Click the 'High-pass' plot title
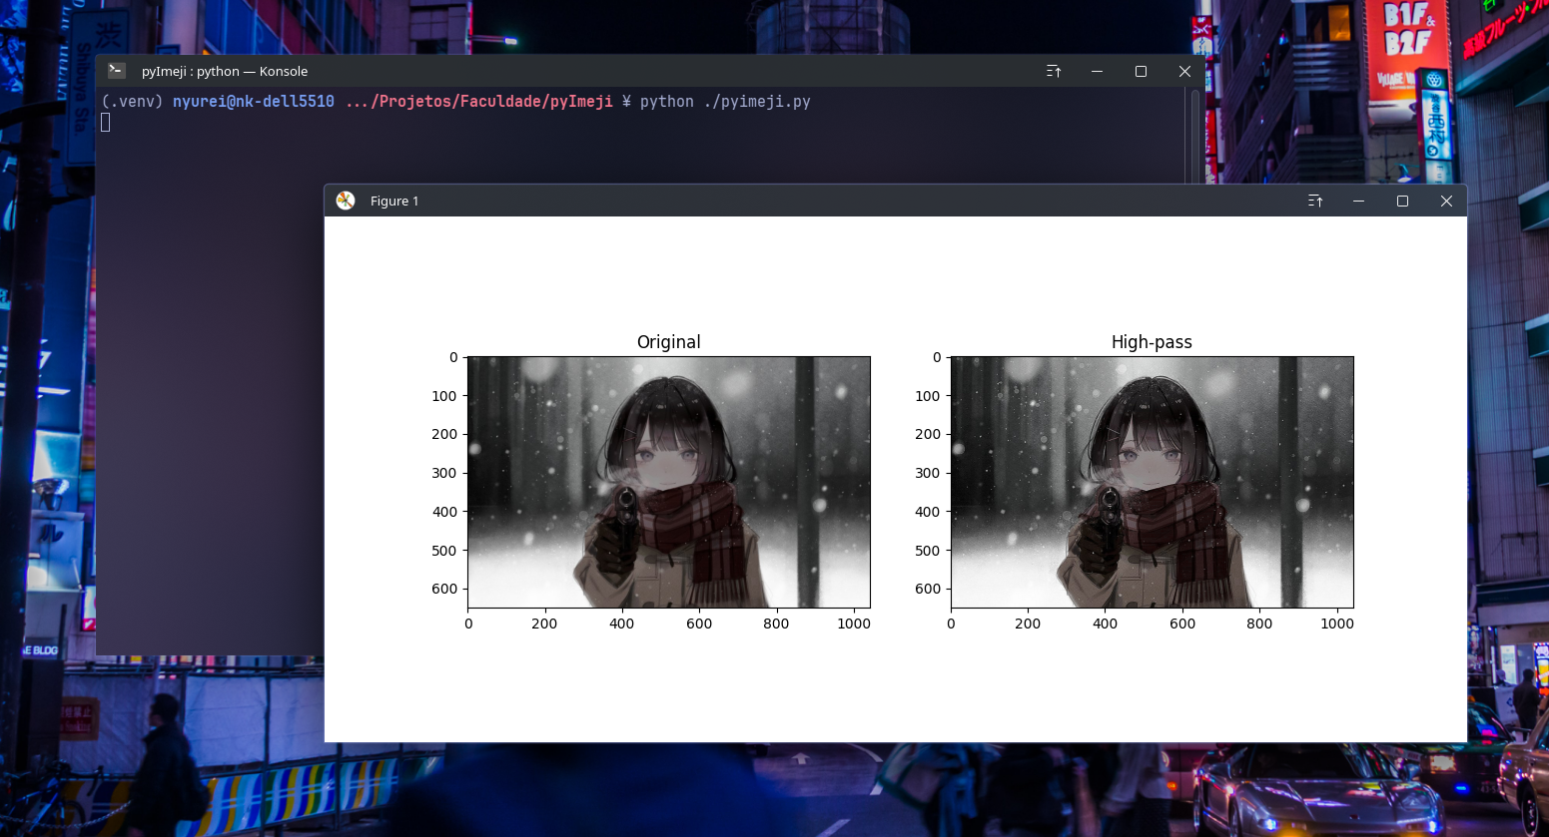This screenshot has height=837, width=1549. (1153, 342)
